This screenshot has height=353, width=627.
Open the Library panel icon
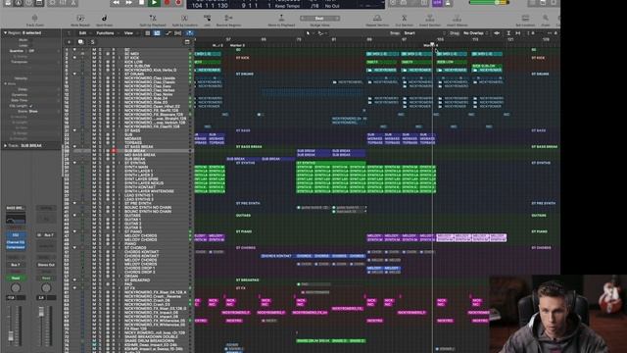click(8, 3)
